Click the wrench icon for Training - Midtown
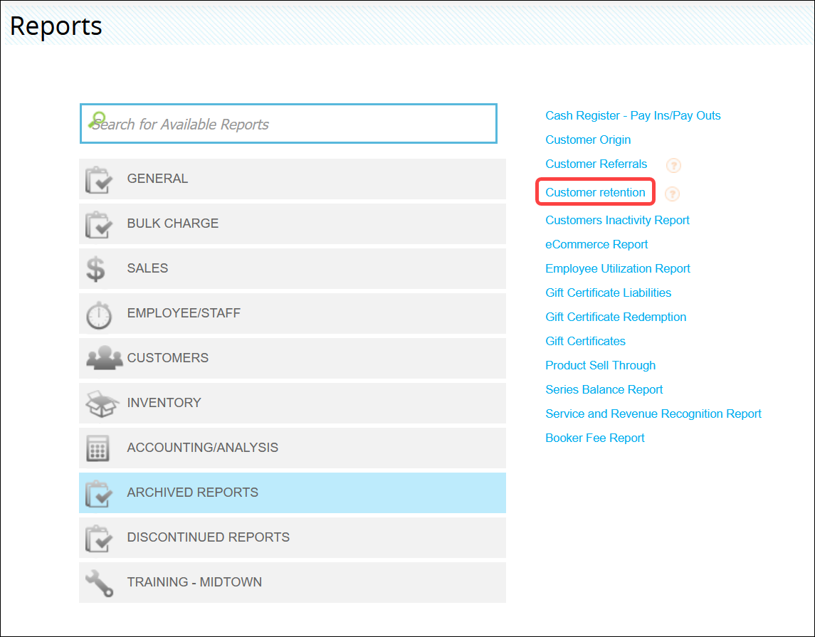The height and width of the screenshot is (637, 815). tap(99, 582)
